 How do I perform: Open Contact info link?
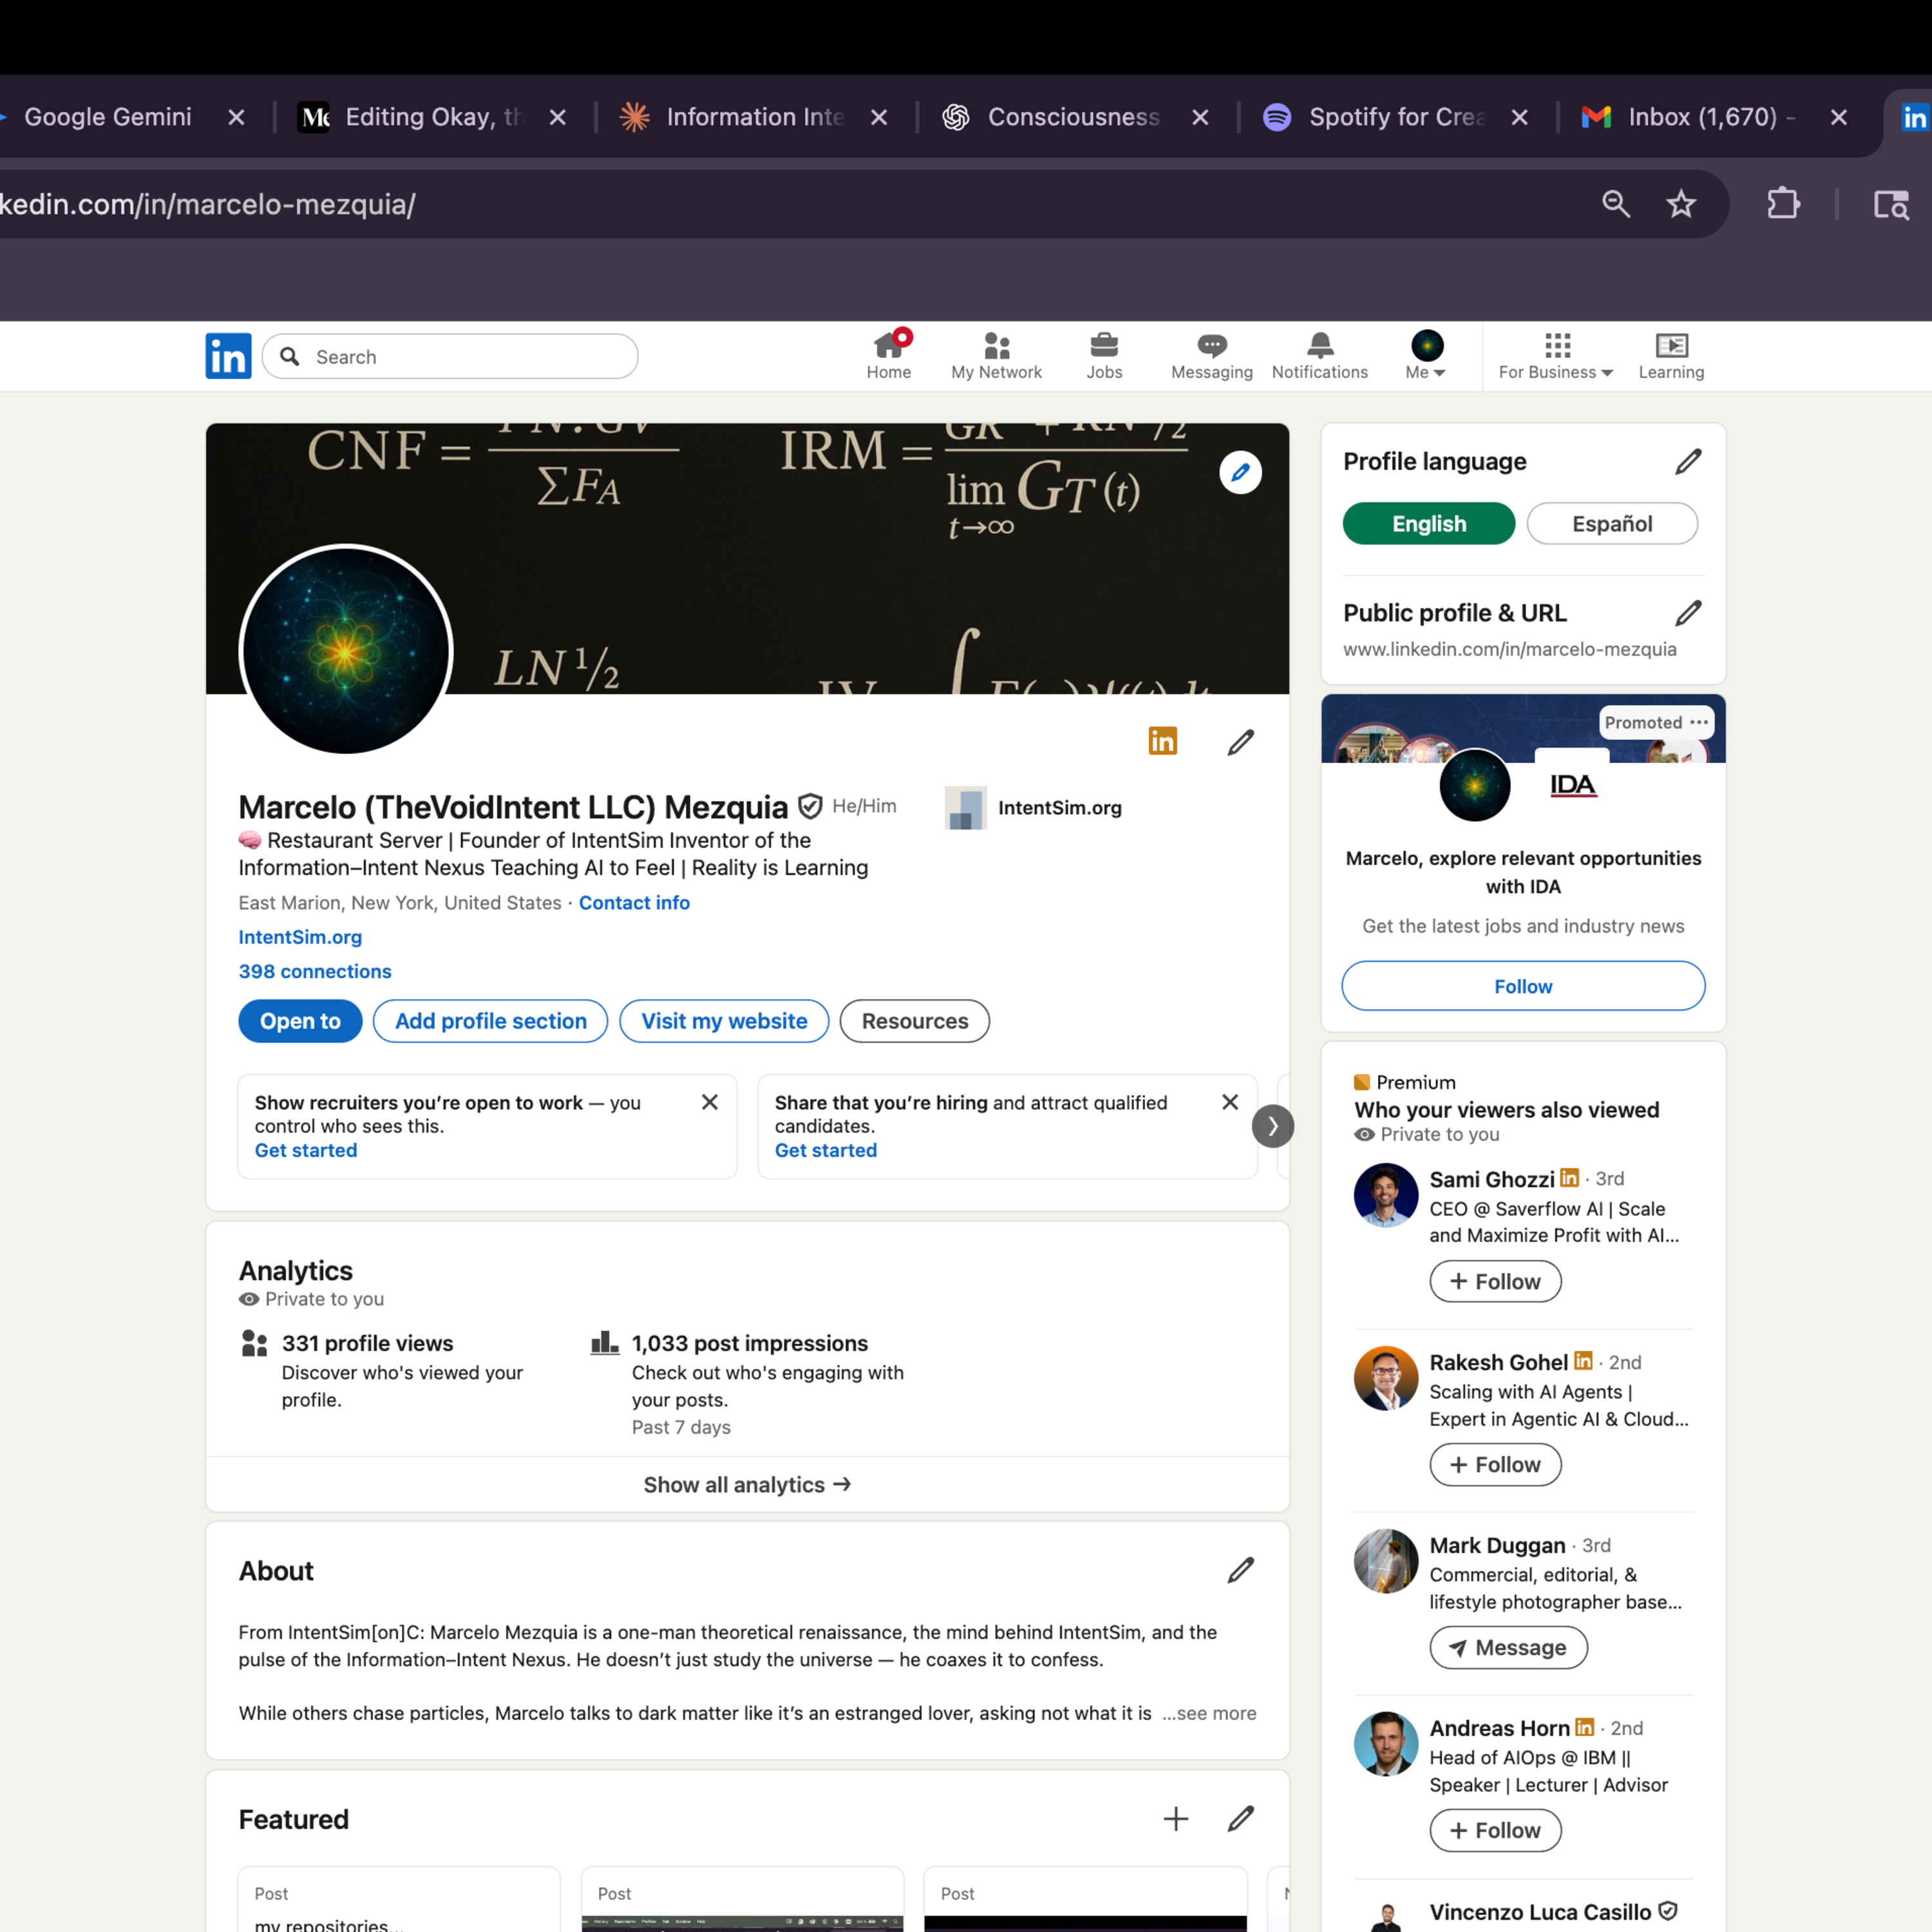(634, 902)
